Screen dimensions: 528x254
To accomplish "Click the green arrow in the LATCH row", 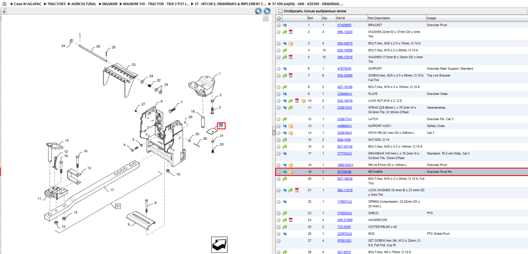I will (285, 119).
